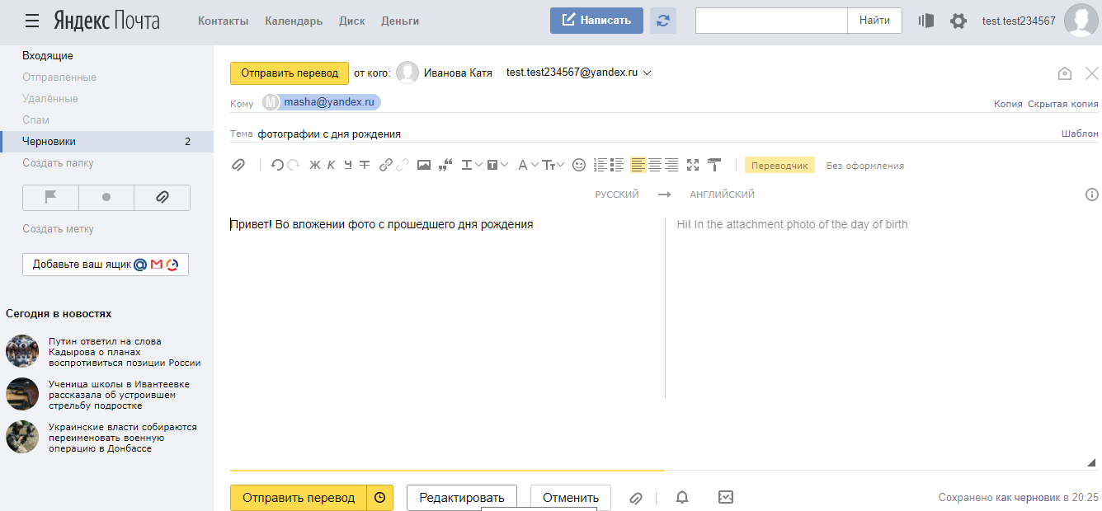The height and width of the screenshot is (511, 1102).
Task: Insert a blockquote with the quote icon
Action: coord(445,165)
